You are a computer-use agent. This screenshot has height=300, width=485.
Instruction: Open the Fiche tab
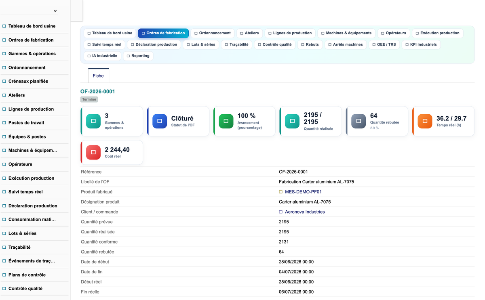pos(98,76)
